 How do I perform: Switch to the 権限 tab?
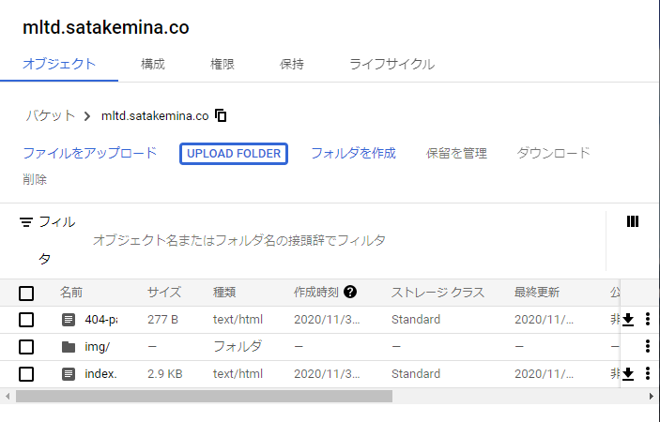[223, 65]
